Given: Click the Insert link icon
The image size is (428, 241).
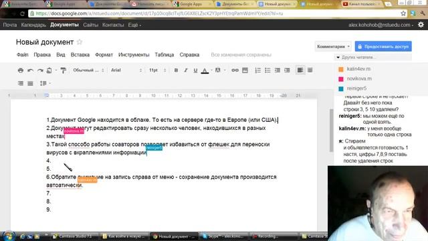Looking at the screenshot, I should [x=235, y=70].
